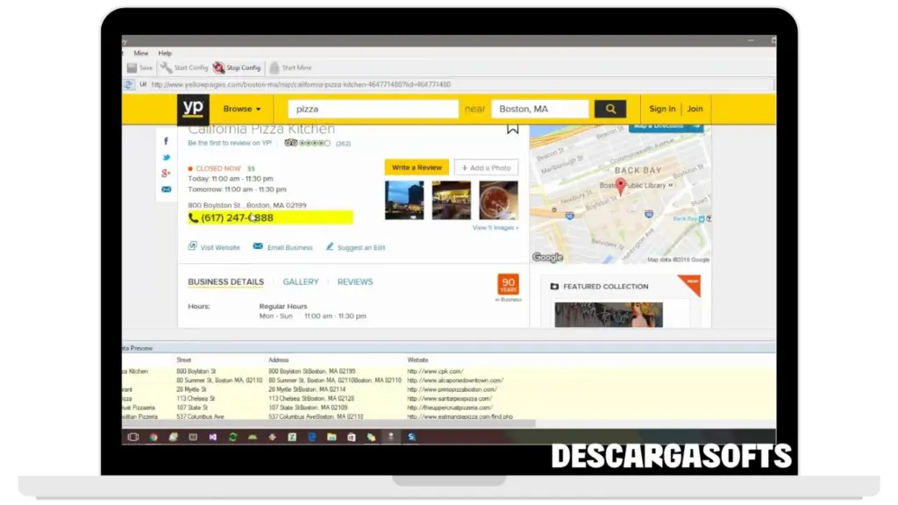Click the Stop Config toolbar icon
This screenshot has width=898, height=505.
(218, 68)
